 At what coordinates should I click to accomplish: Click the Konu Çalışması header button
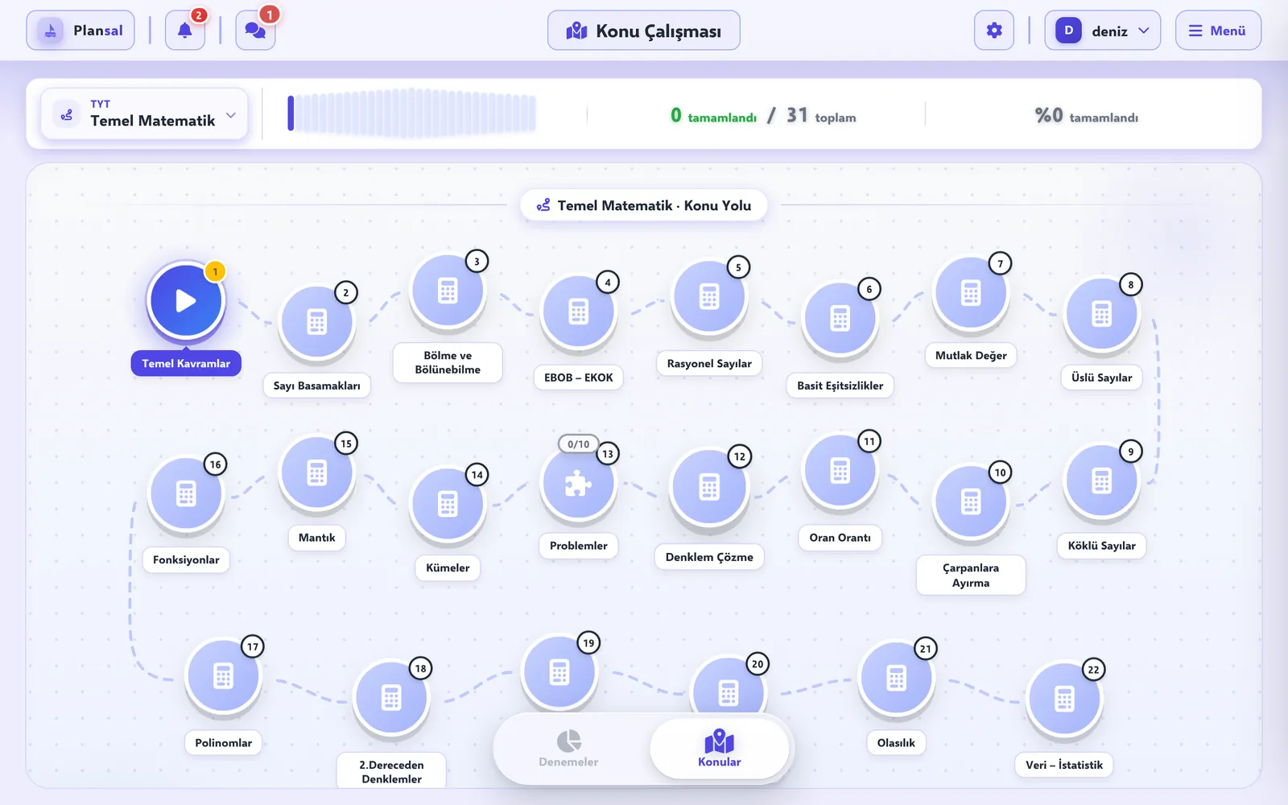click(x=644, y=31)
